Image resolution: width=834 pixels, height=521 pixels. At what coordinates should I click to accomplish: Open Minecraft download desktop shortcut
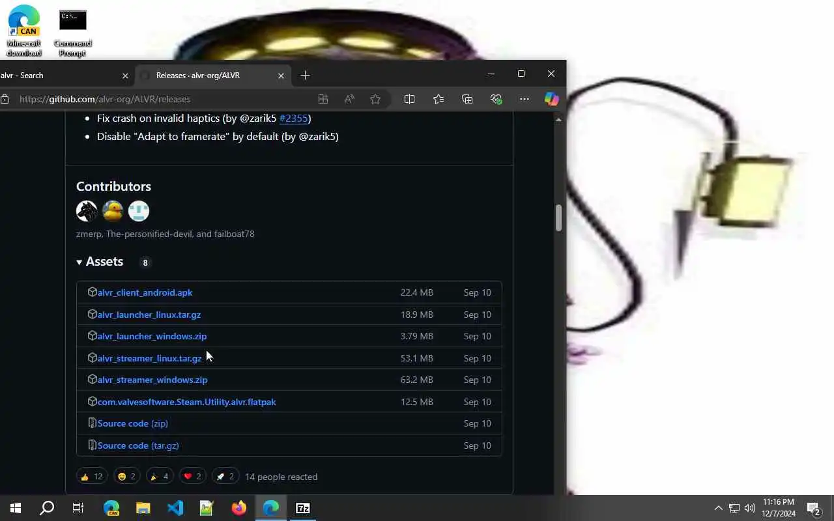pos(24,31)
